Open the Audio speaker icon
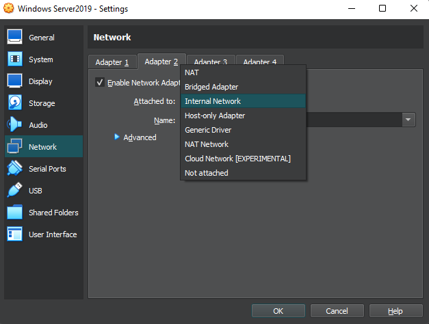Image resolution: width=429 pixels, height=324 pixels. pyautogui.click(x=15, y=125)
